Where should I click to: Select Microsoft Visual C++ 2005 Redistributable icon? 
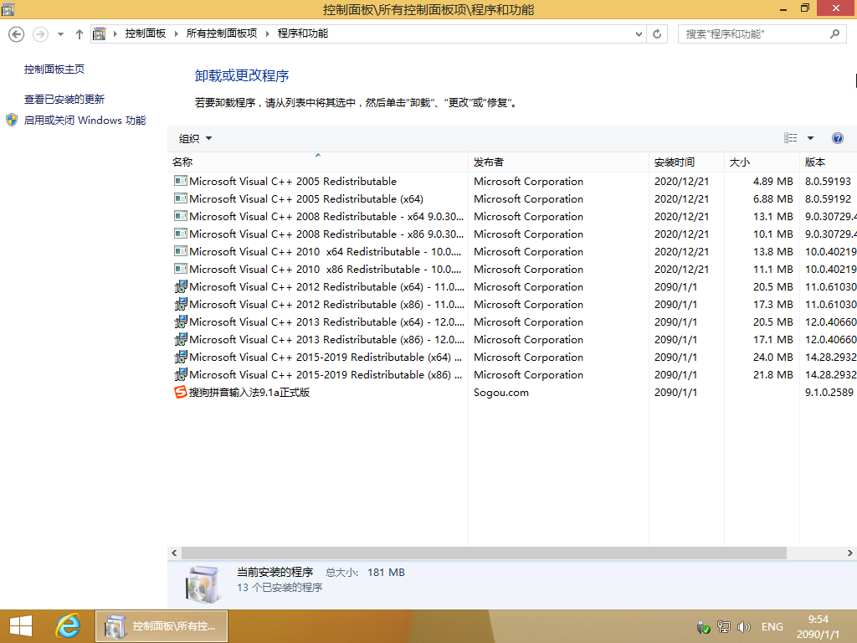(x=181, y=181)
